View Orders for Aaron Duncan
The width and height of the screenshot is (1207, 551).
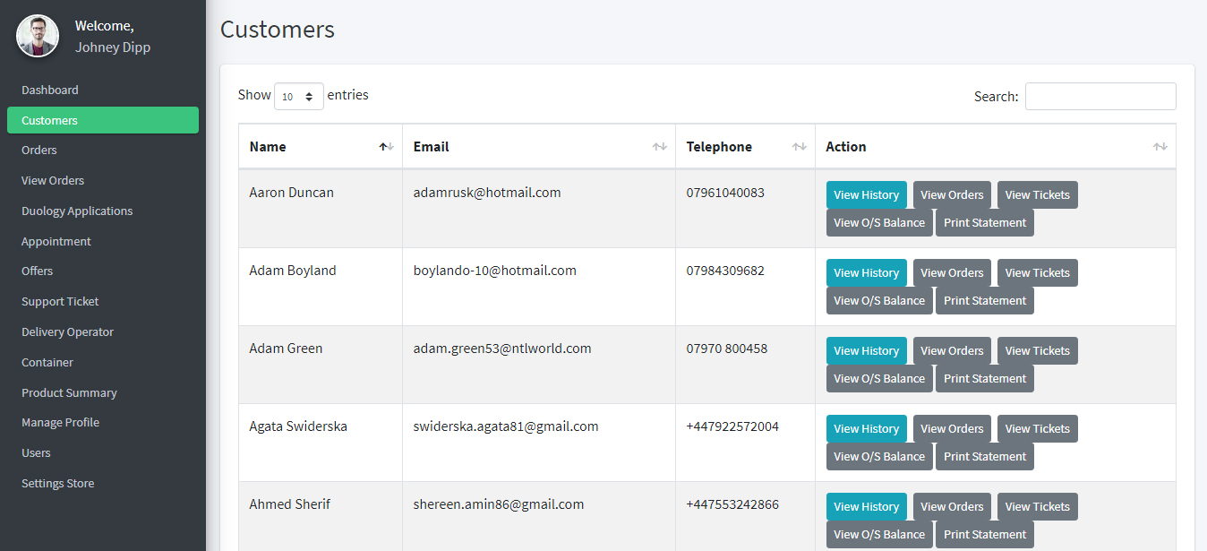click(x=952, y=194)
